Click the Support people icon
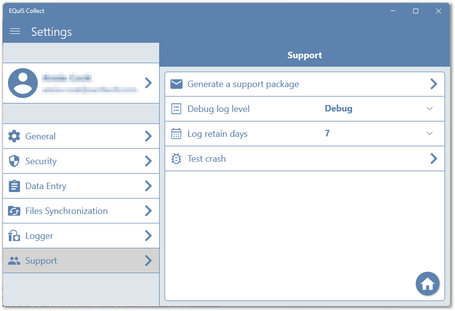This screenshot has height=311, width=455. pyautogui.click(x=14, y=260)
